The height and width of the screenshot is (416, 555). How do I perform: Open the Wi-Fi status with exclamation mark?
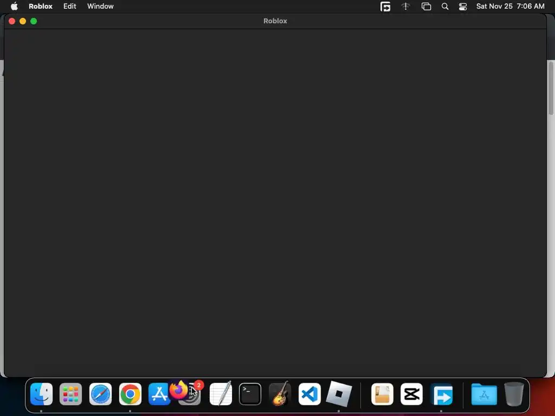click(x=405, y=6)
